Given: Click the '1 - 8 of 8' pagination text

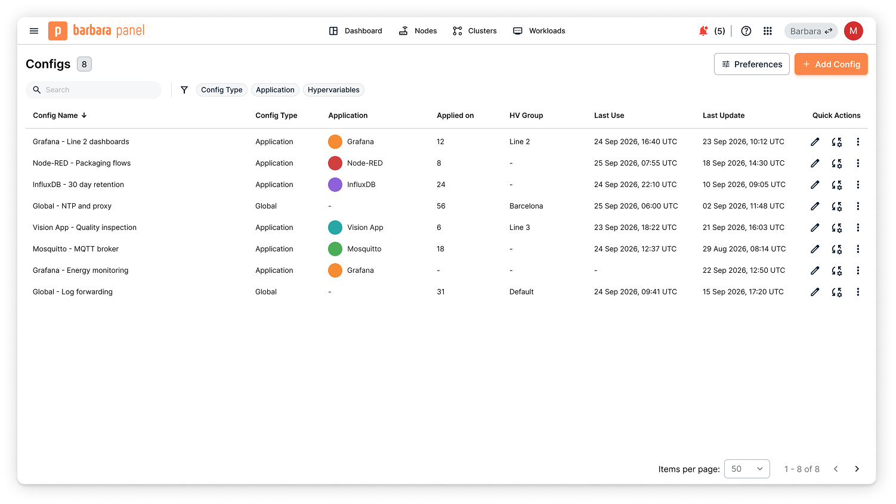Looking at the screenshot, I should [x=802, y=469].
